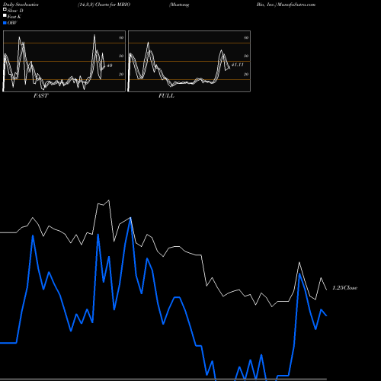Click the 'OBV' legend text
The width and height of the screenshot is (381, 381).
(12, 23)
